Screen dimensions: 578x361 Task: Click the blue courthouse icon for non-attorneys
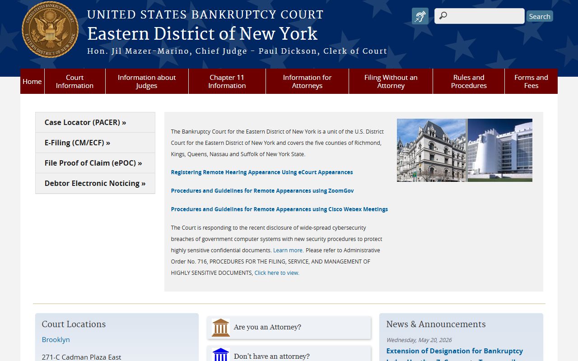[x=220, y=355]
